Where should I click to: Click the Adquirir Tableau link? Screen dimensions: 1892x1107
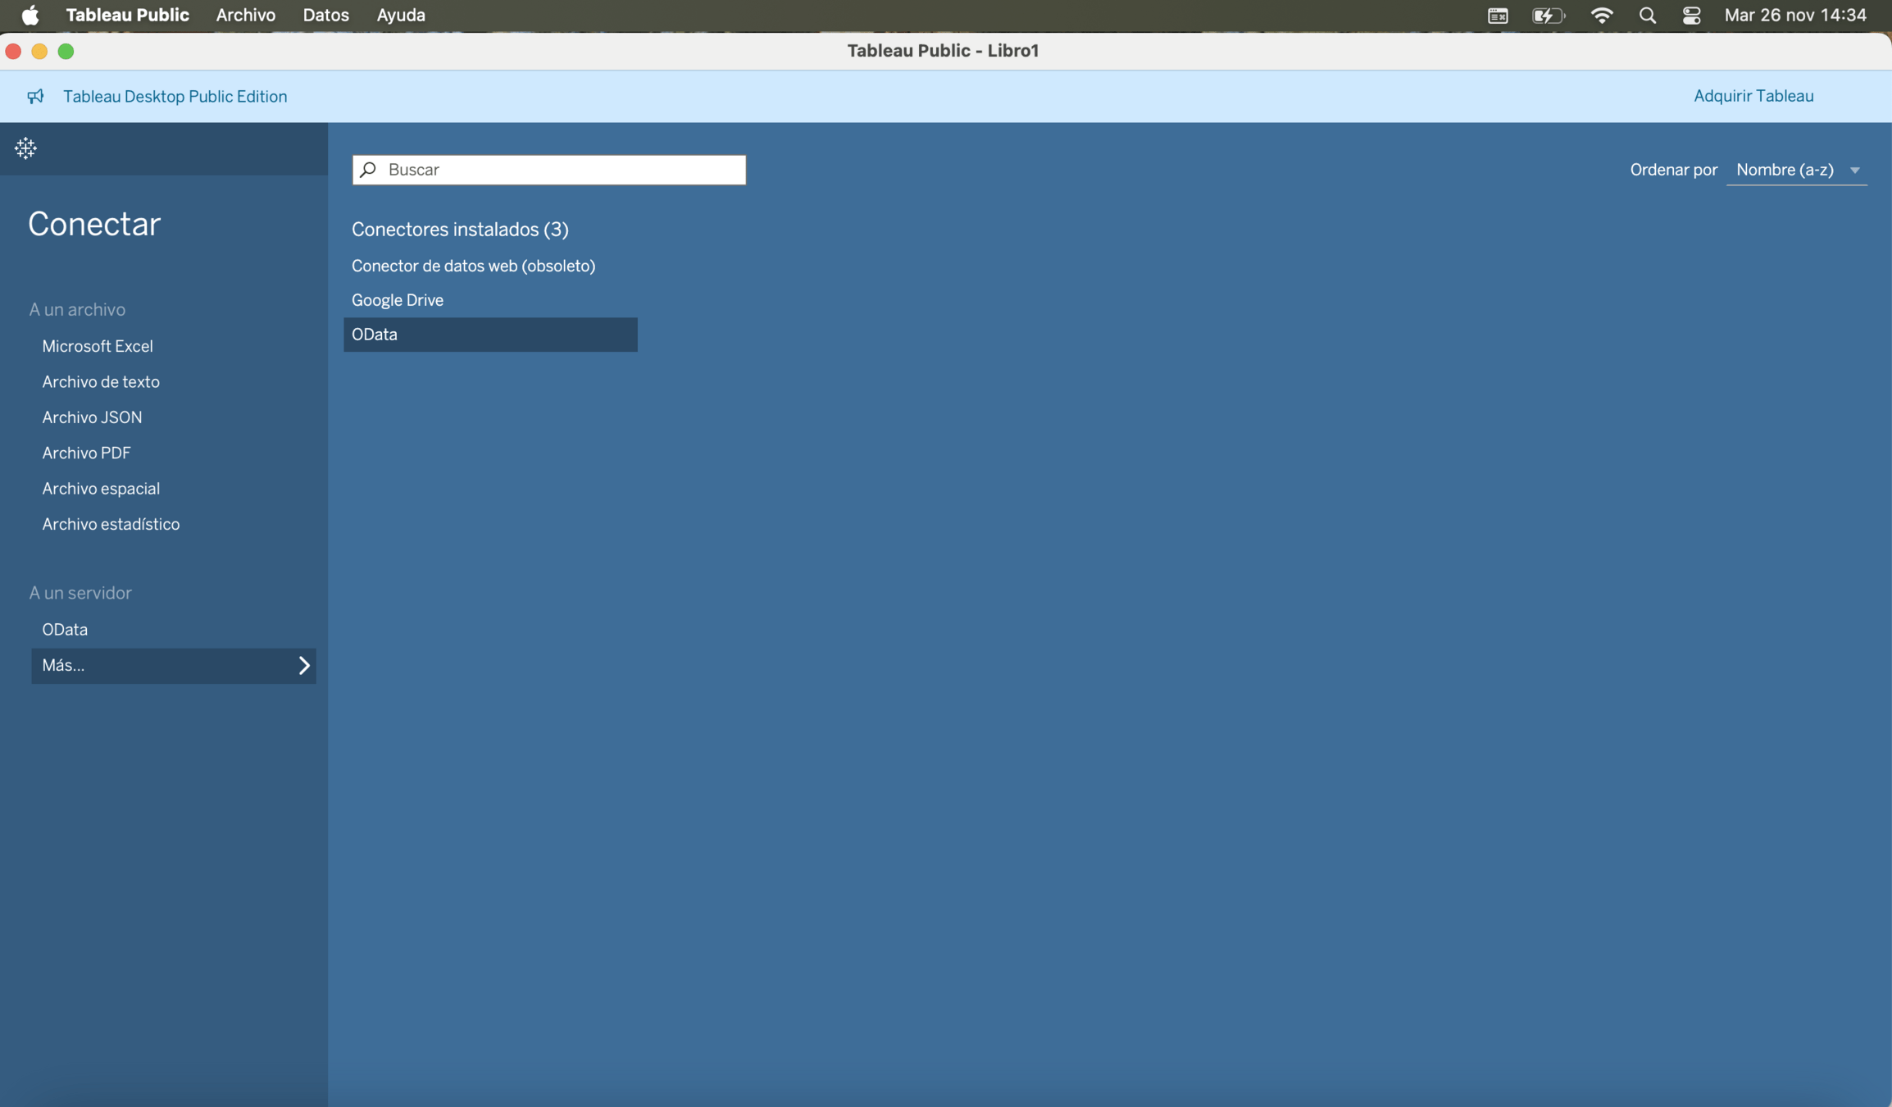point(1753,96)
